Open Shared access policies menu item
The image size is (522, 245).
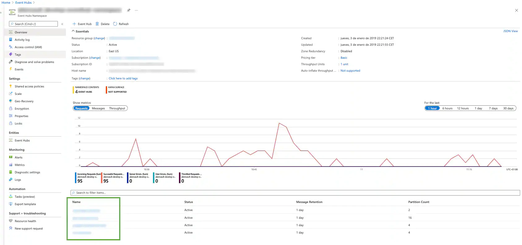(x=29, y=87)
